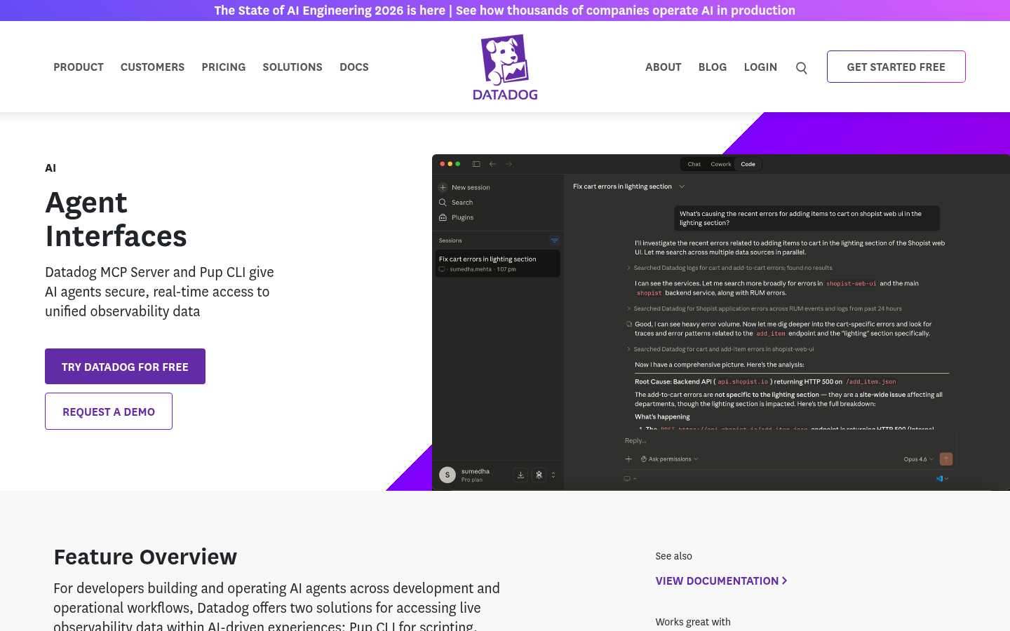Click the /add_item.json code tag
The image size is (1010, 631).
click(x=871, y=381)
